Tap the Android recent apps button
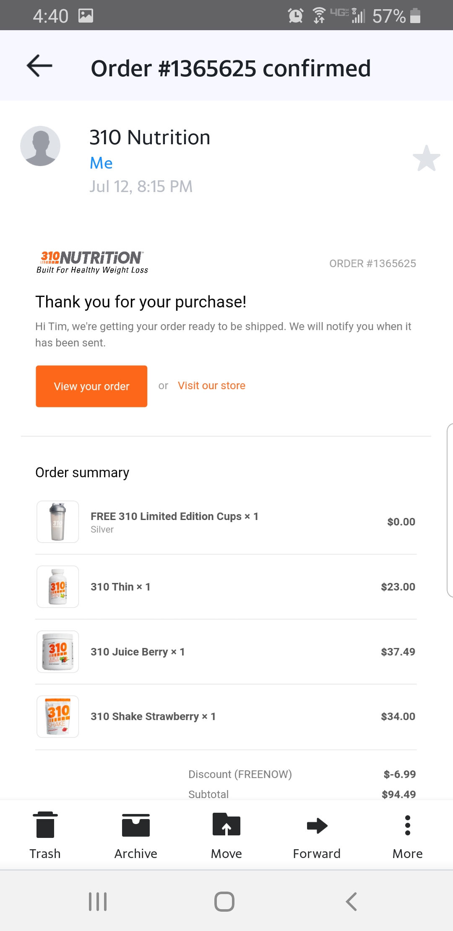Image resolution: width=453 pixels, height=931 pixels. 98,902
